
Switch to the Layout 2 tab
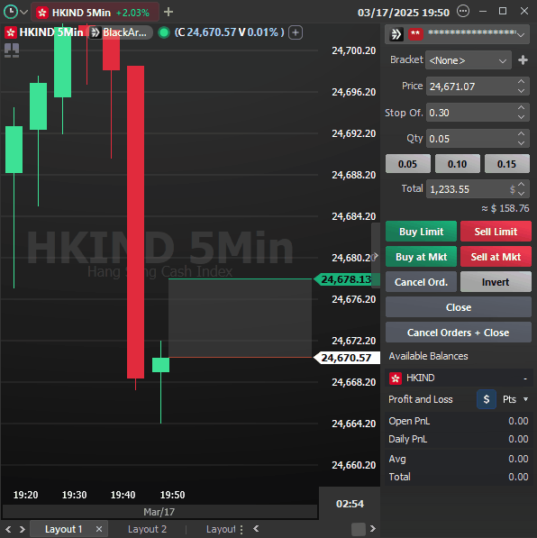147,529
